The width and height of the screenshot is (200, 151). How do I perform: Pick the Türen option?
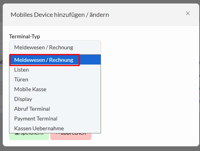55,79
